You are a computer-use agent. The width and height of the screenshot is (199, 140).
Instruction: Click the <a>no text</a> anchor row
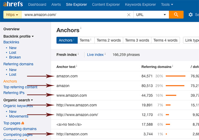coord(69,124)
